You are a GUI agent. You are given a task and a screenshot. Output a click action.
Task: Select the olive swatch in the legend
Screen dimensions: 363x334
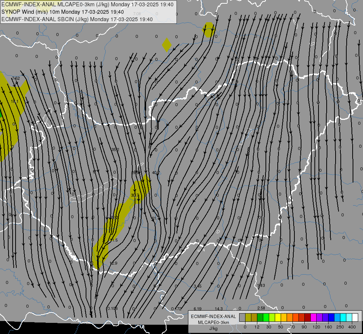(248, 318)
